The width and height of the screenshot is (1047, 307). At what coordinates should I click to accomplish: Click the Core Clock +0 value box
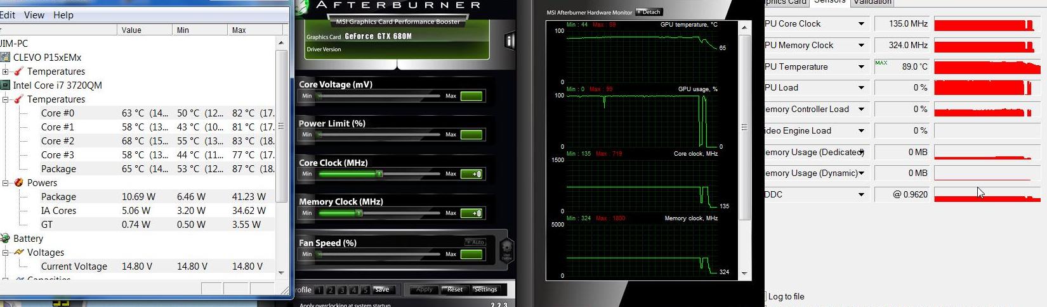tap(471, 174)
